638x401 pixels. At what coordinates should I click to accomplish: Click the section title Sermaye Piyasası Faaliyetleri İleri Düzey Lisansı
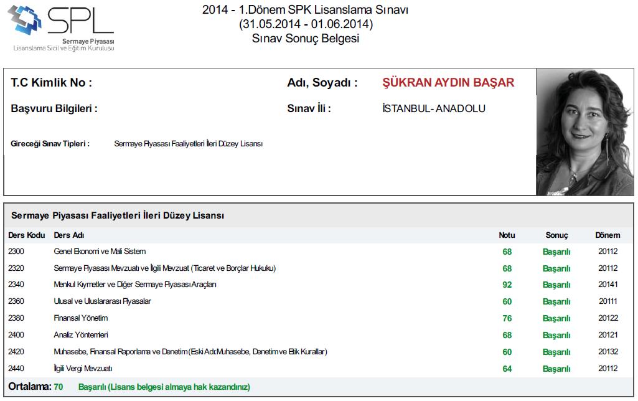point(118,216)
